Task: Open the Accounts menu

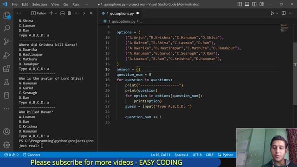Action: point(6,132)
